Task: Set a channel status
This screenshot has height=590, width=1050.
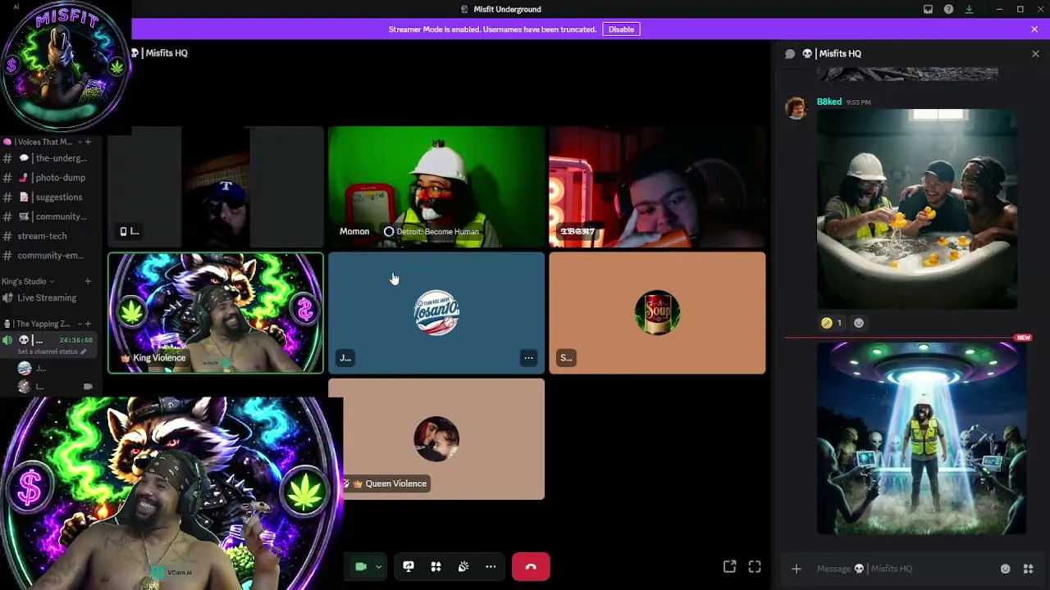Action: [52, 352]
